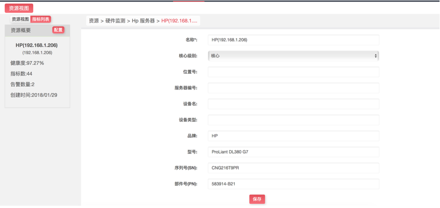
Task: Click the 型号 field with ProLiant DL380 G7
Action: (x=293, y=152)
